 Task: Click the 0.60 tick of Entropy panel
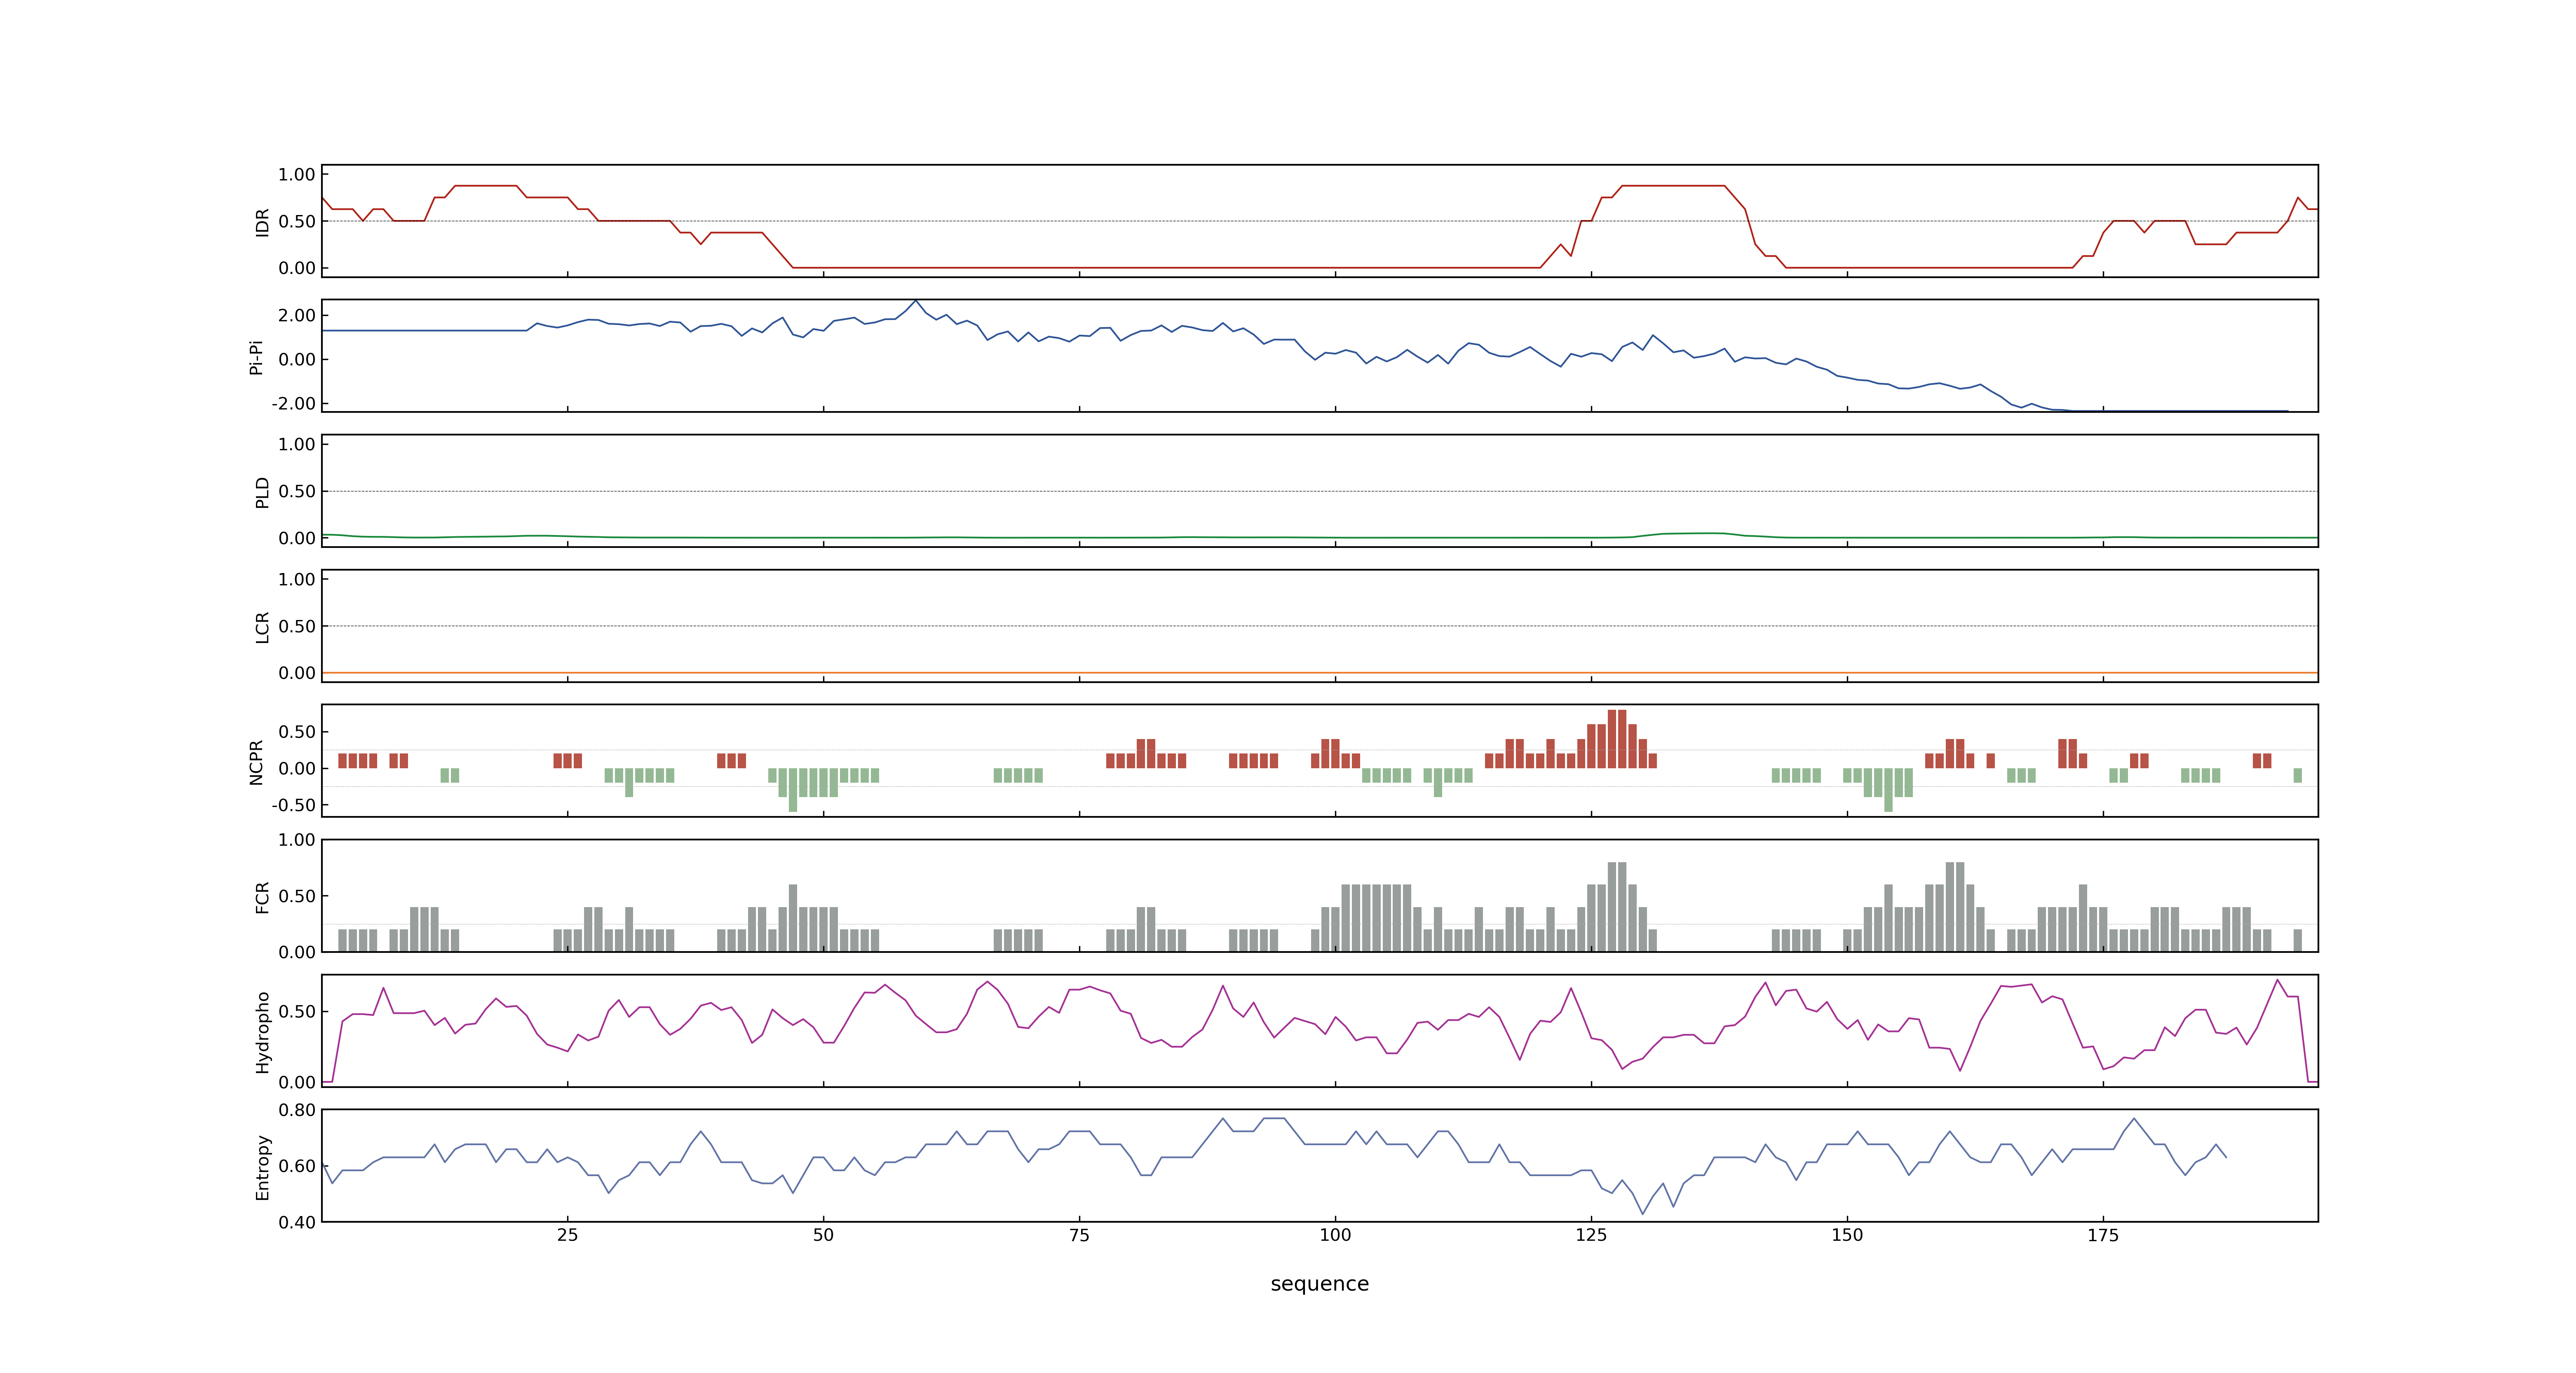pos(297,1166)
